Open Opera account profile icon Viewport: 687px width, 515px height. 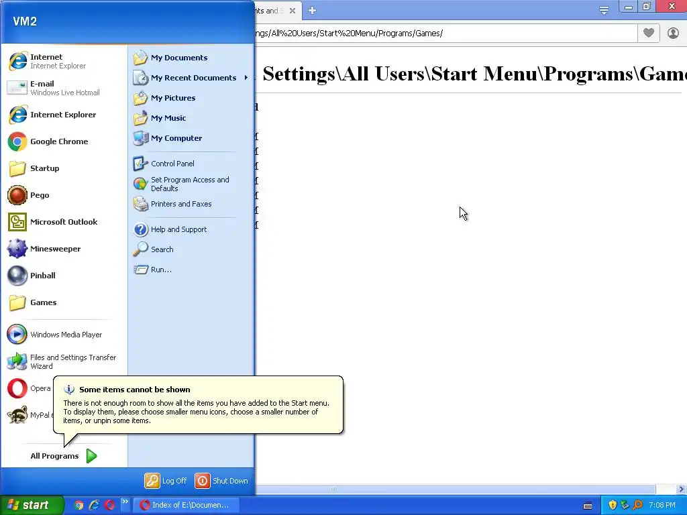(x=673, y=33)
